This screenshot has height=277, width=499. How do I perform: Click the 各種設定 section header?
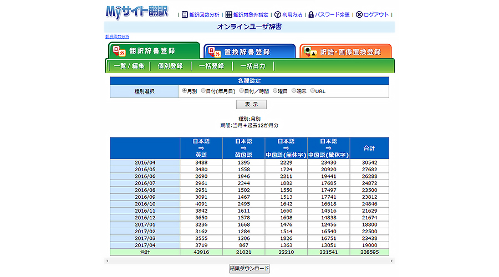coord(249,81)
